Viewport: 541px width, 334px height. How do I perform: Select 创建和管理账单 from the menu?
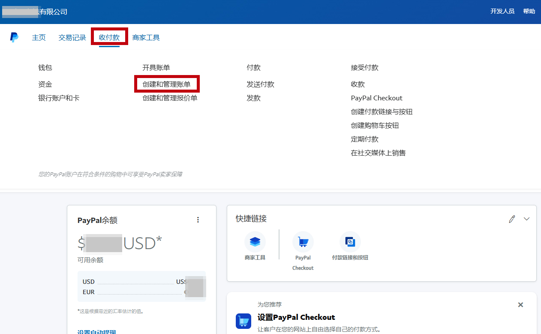[167, 84]
